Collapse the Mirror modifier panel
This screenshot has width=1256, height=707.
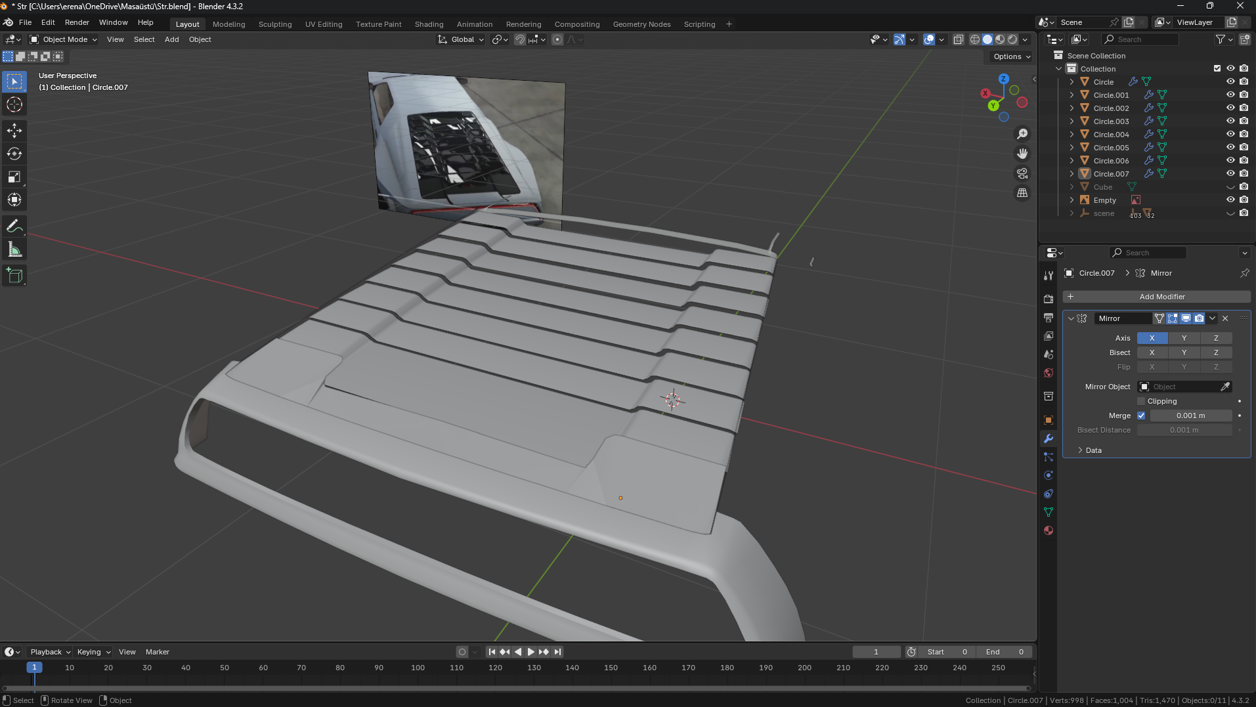pyautogui.click(x=1071, y=318)
